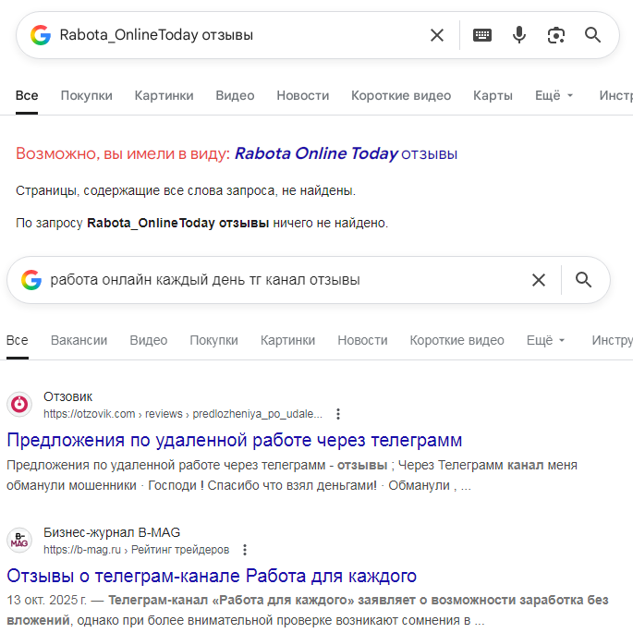
Task: Select the "Короткие видео" tab in top bar
Action: click(x=401, y=95)
